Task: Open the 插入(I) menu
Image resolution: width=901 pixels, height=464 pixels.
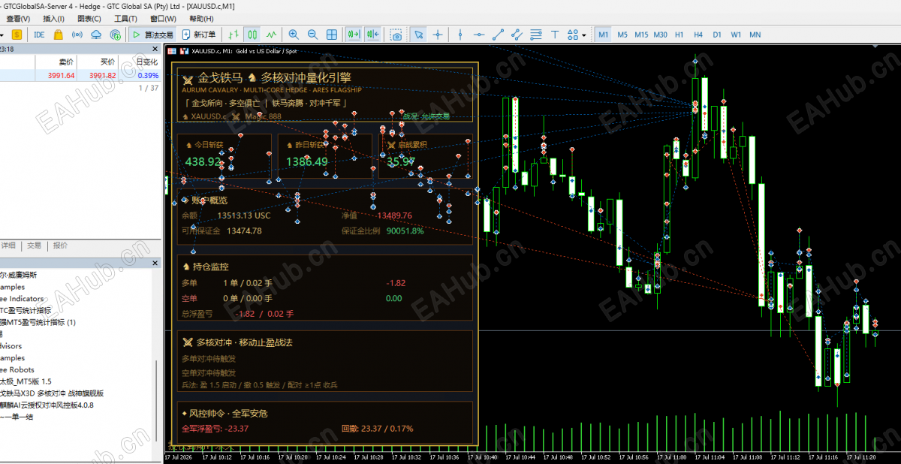Action: (x=53, y=18)
